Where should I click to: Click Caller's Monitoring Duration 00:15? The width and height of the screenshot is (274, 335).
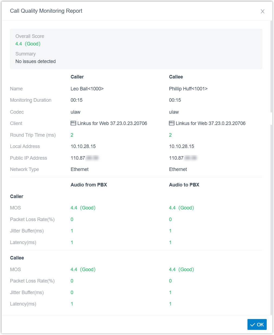pyautogui.click(x=77, y=100)
